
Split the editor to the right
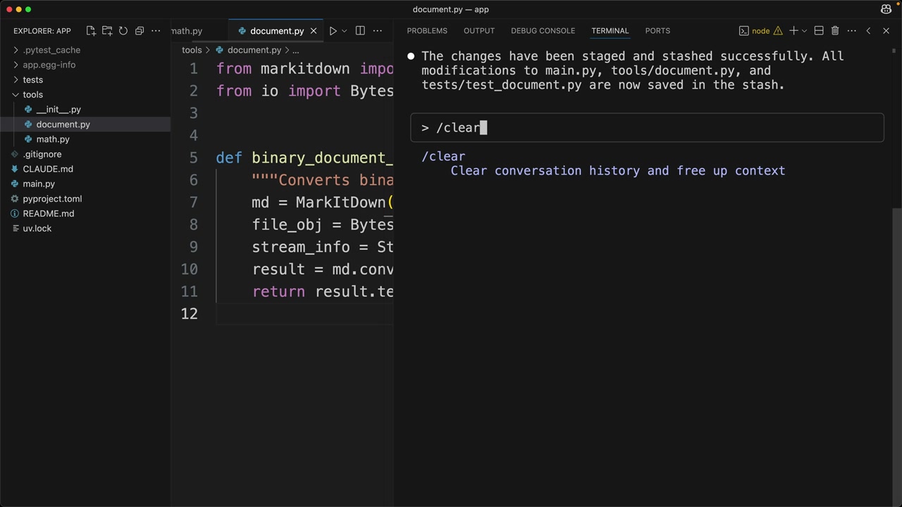click(x=360, y=31)
